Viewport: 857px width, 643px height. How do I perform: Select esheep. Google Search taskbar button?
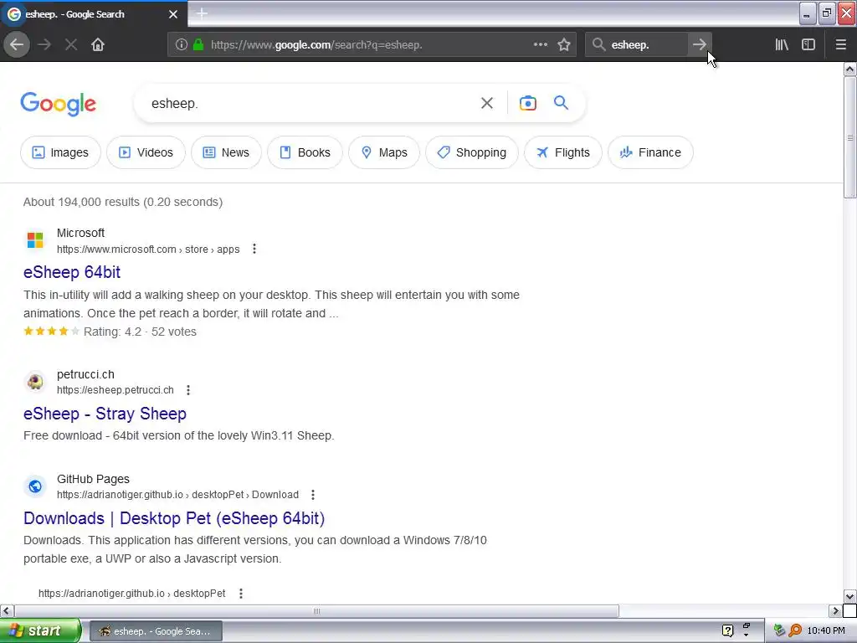[x=156, y=631]
